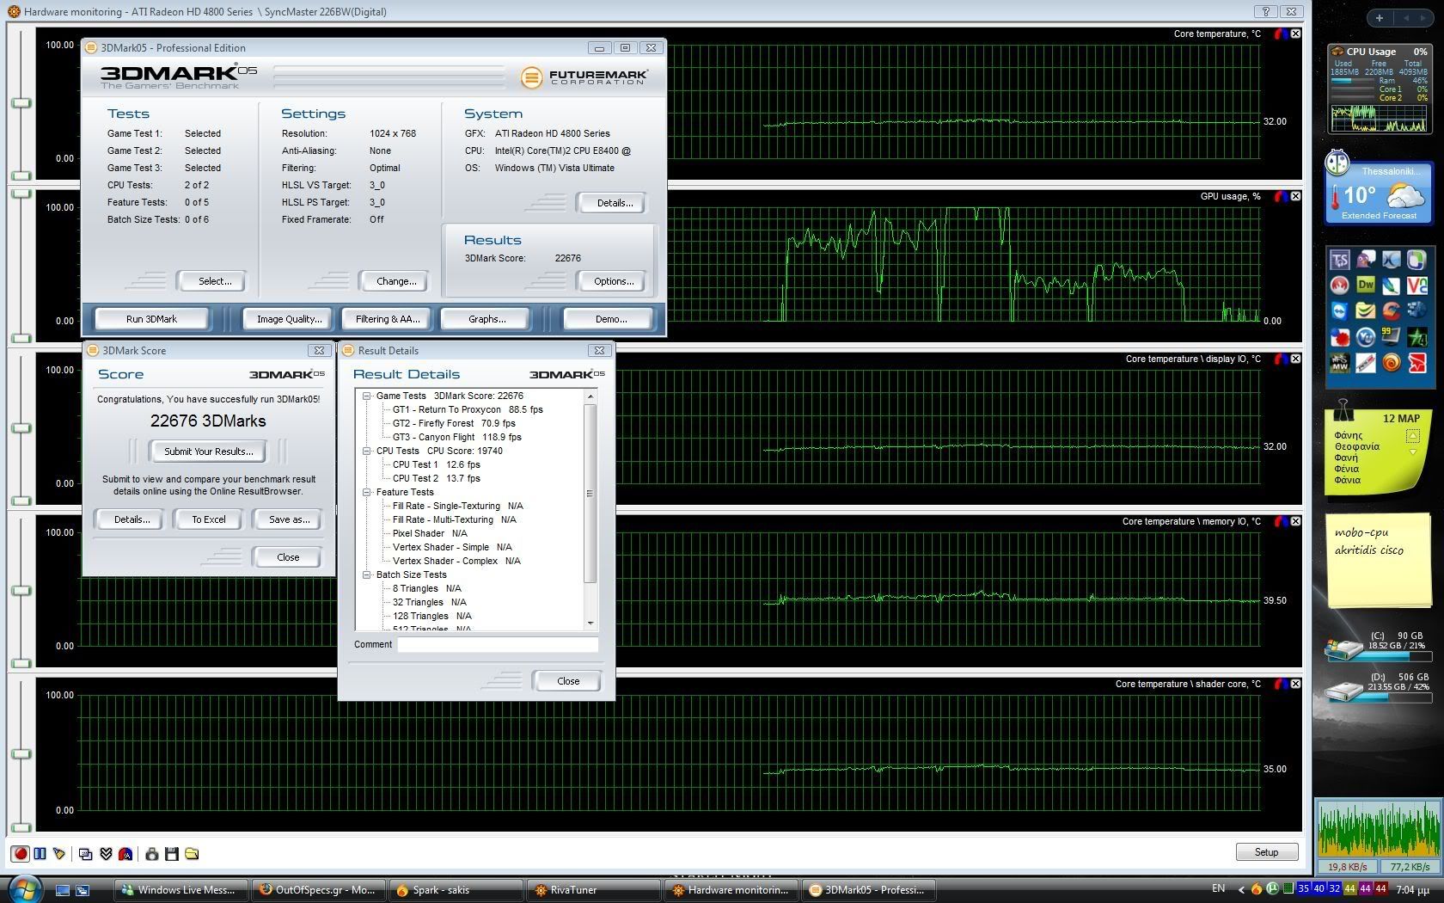Screen dimensions: 1444x903
Task: Click the red record button in monitoring toolbar
Action: [x=20, y=854]
